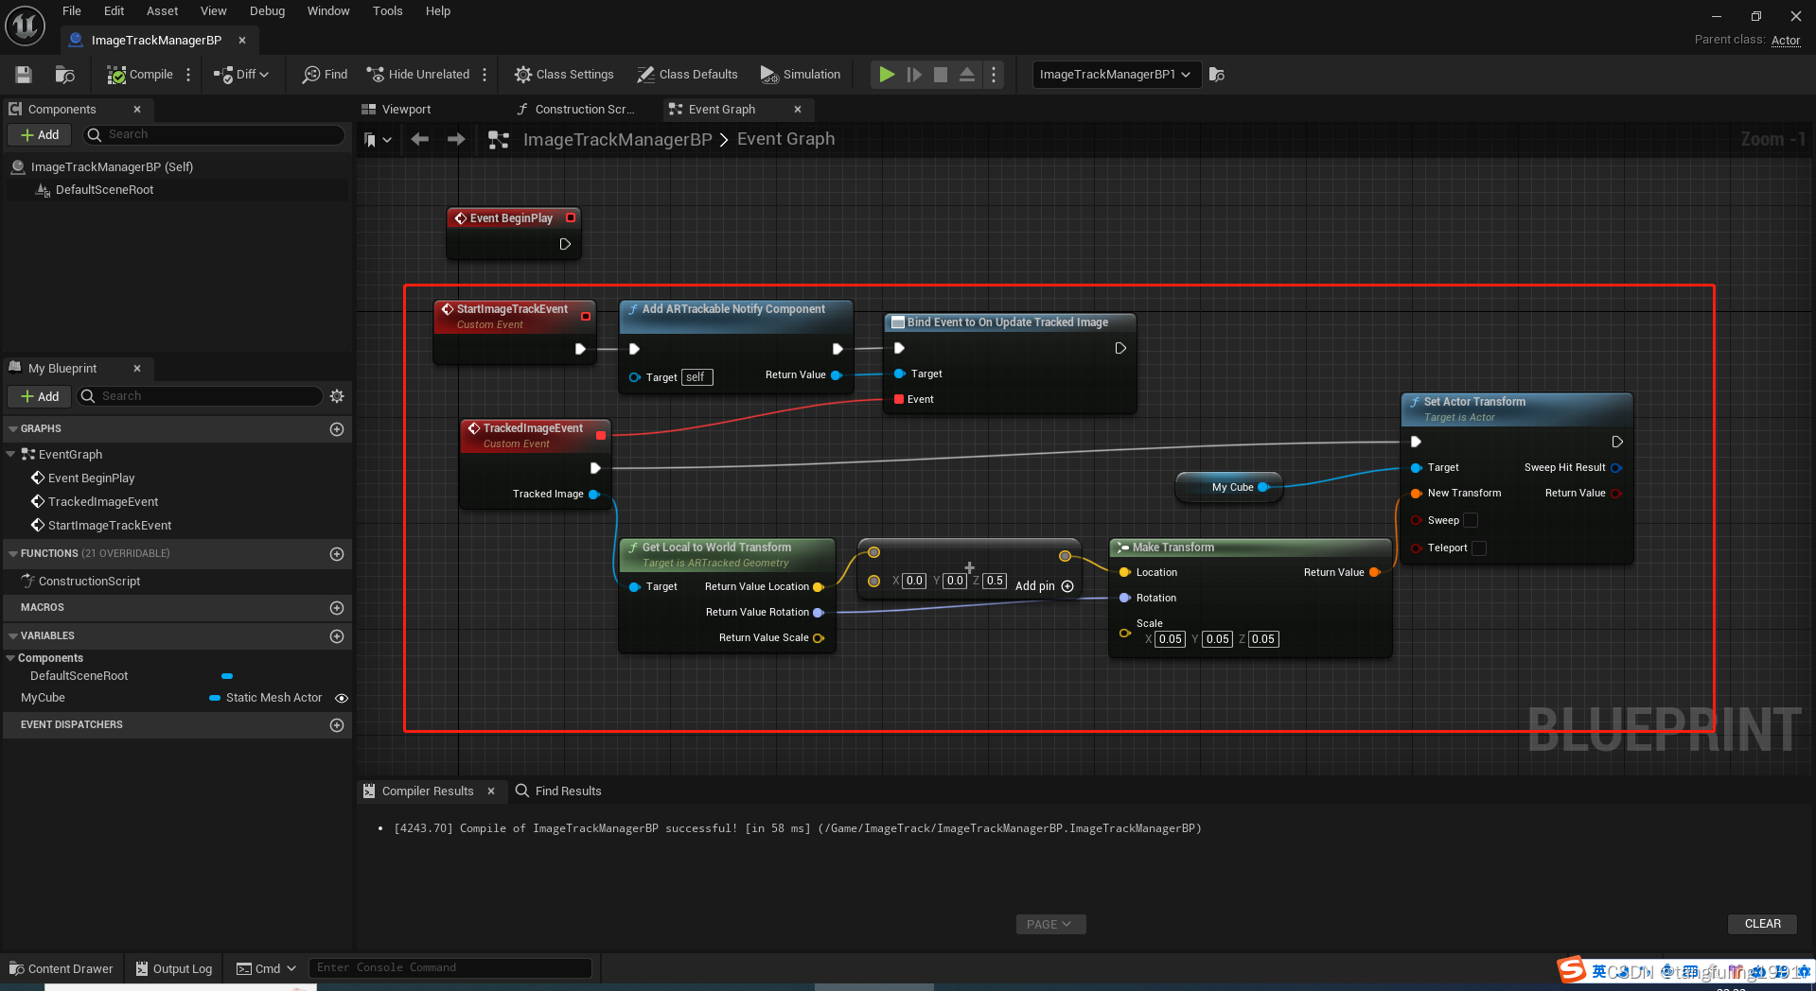Add a new variable with plus icon
Screen dimensions: 1816x991
pos(337,636)
